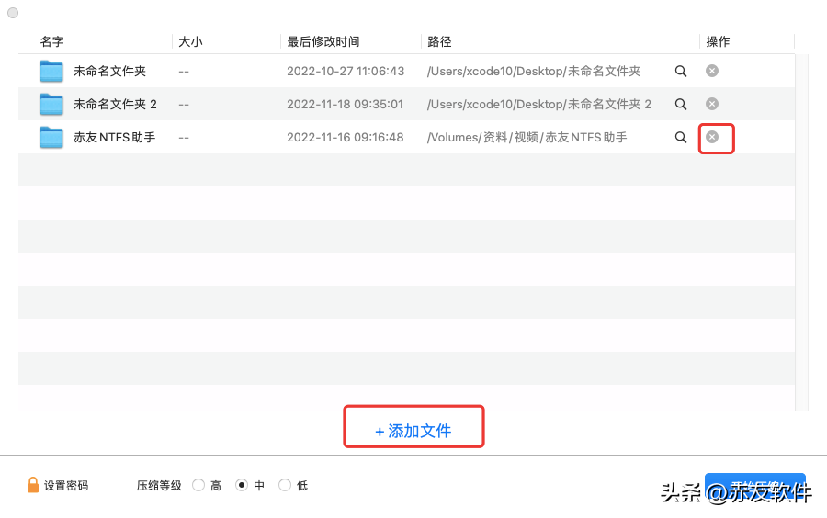This screenshot has height=518, width=827.
Task: Remove 赤友NTFS助手 from the list
Action: pos(712,137)
